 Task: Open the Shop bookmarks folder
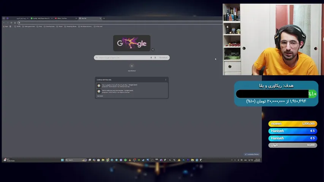tap(39, 27)
